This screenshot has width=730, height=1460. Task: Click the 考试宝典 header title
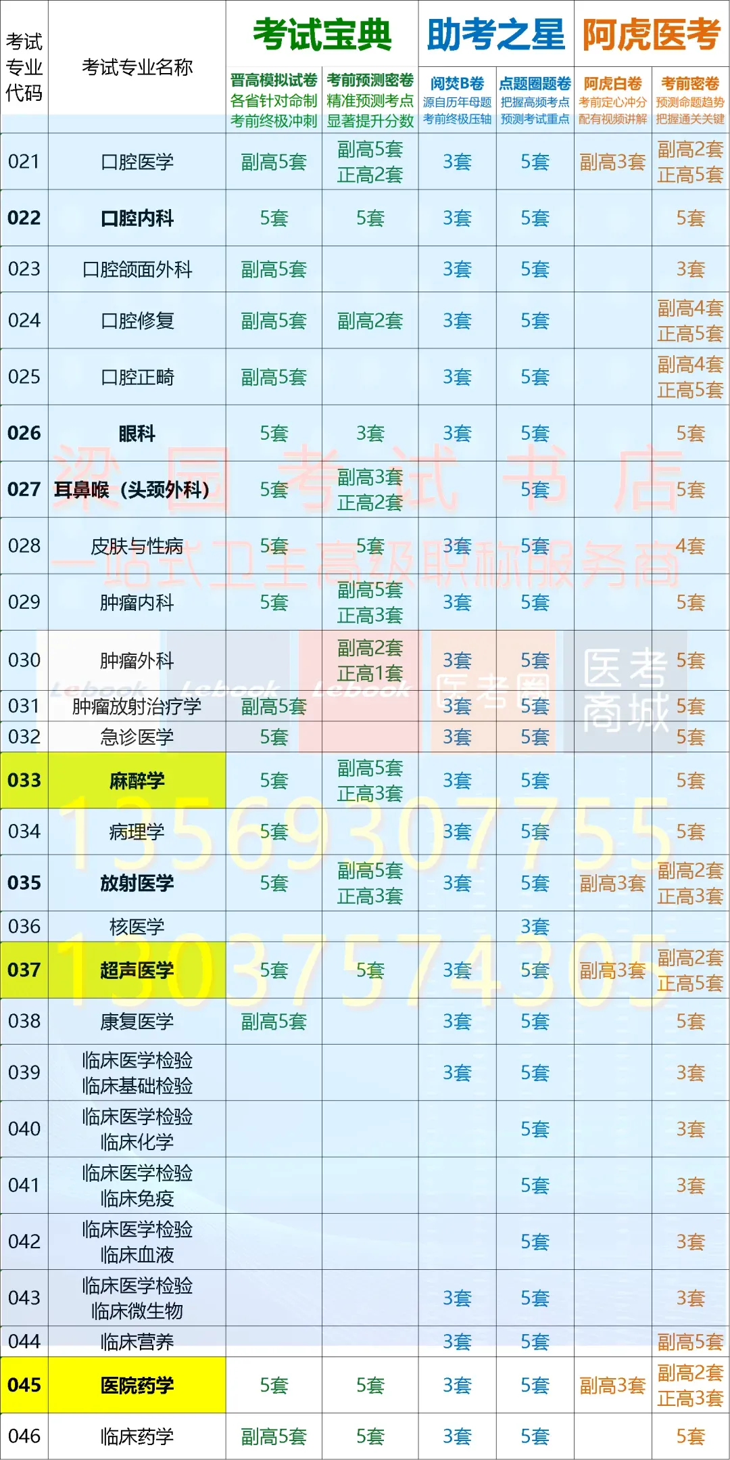click(322, 35)
